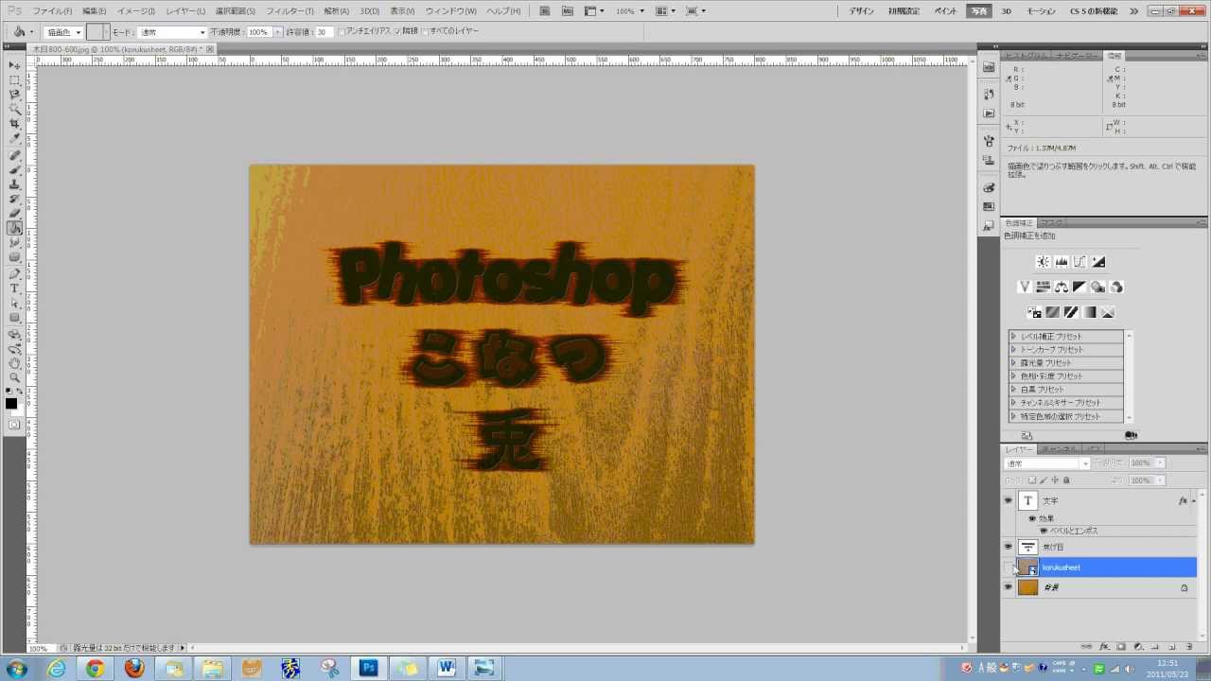
Task: Select the Eyedropper tool
Action: 15,138
